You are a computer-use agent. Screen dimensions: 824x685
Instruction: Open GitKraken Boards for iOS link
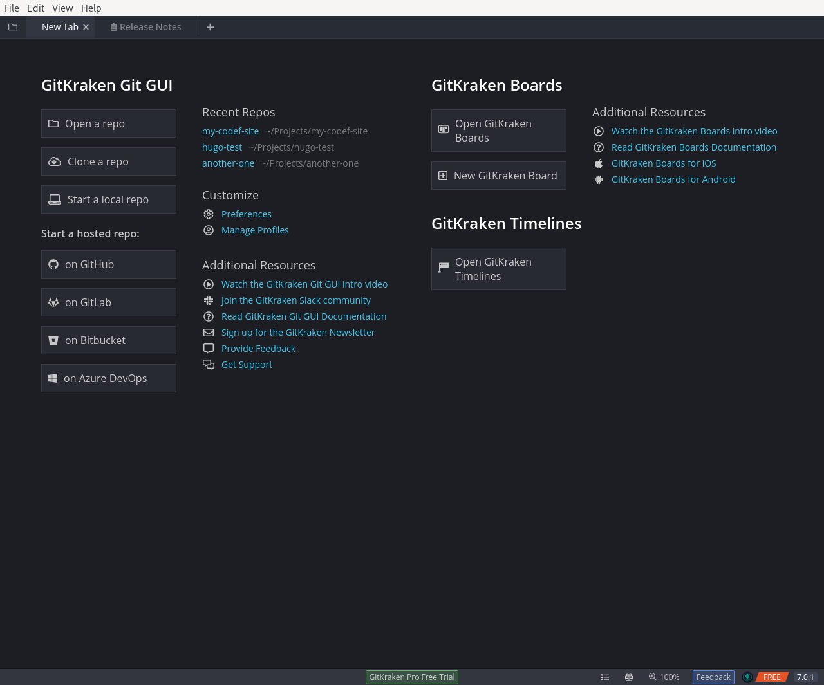tap(664, 163)
